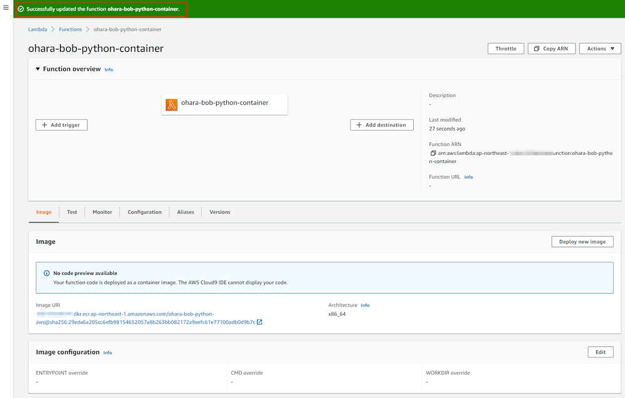This screenshot has height=398, width=625.
Task: Click Add destination button
Action: pyautogui.click(x=381, y=125)
